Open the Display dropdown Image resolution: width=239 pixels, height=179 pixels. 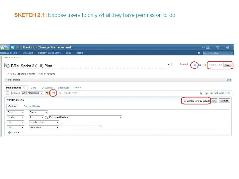pos(15,117)
